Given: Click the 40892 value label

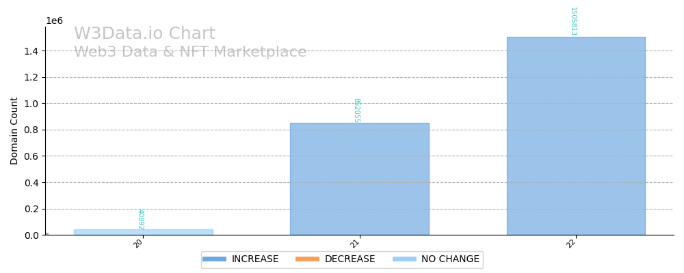Looking at the screenshot, I should point(140,220).
